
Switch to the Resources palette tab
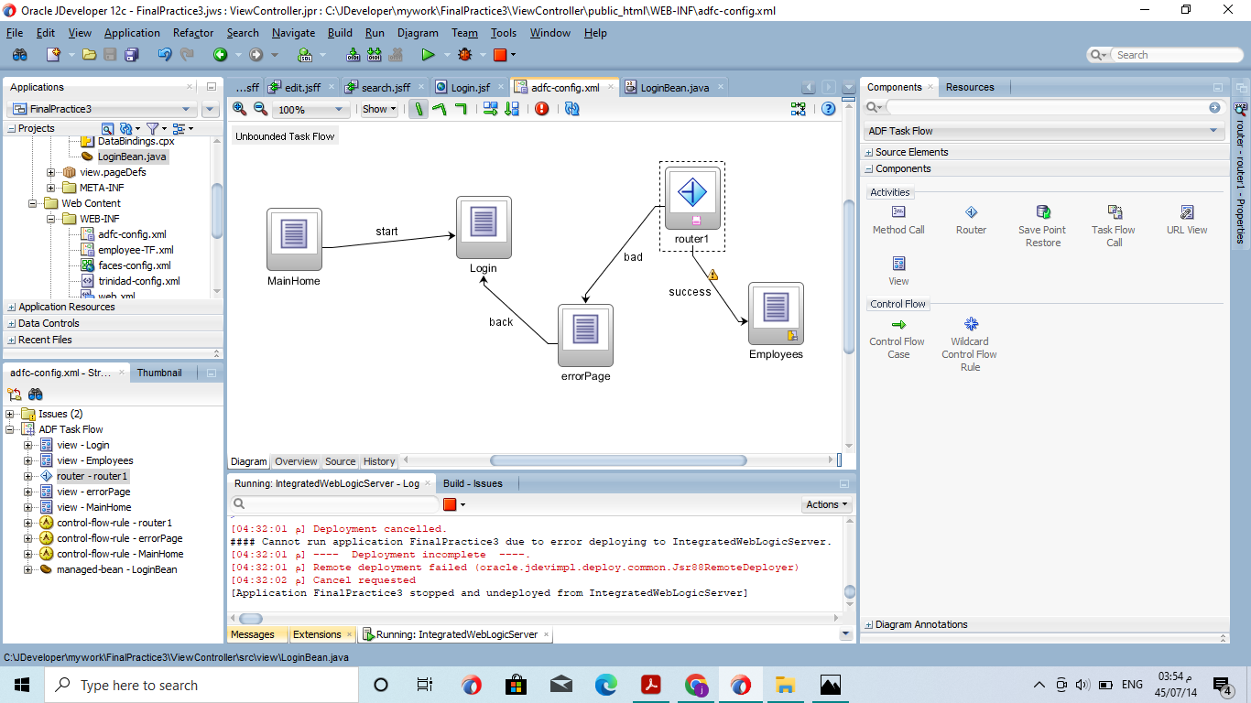pyautogui.click(x=970, y=87)
